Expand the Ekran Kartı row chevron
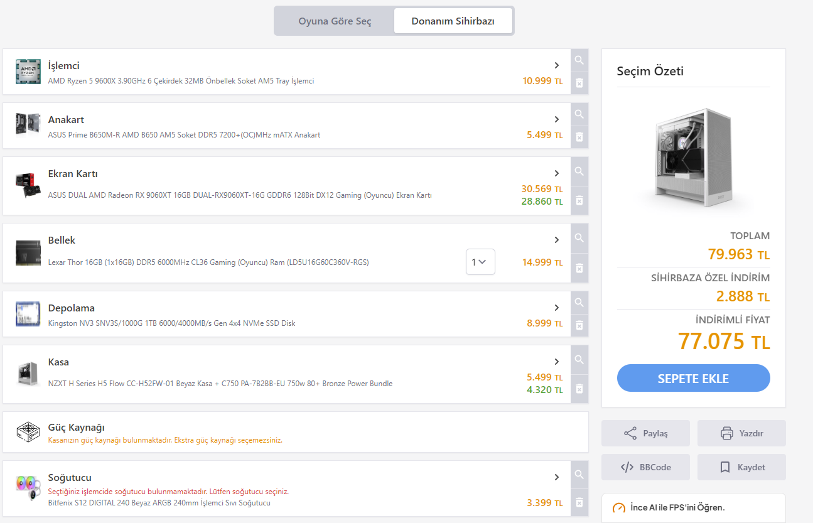This screenshot has height=523, width=813. coord(556,173)
